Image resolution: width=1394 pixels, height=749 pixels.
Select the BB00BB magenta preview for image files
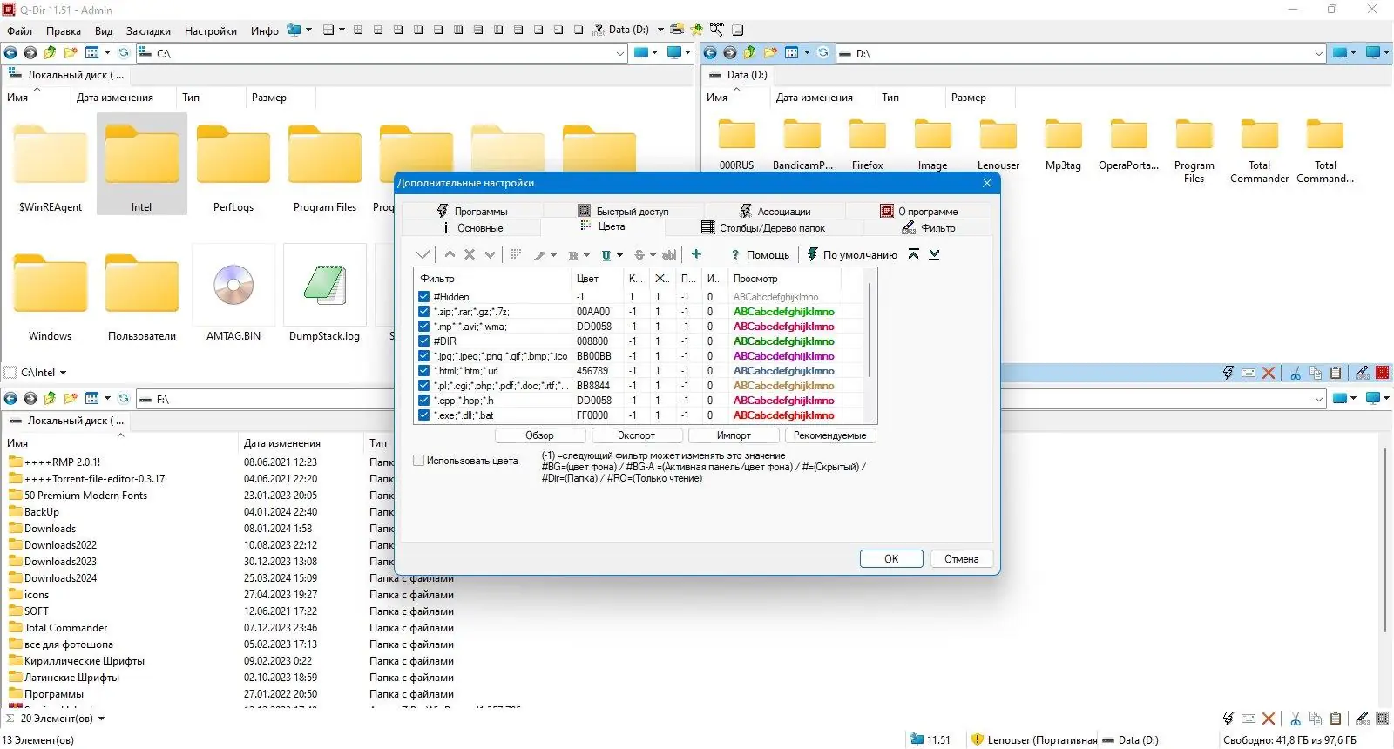[x=783, y=356]
